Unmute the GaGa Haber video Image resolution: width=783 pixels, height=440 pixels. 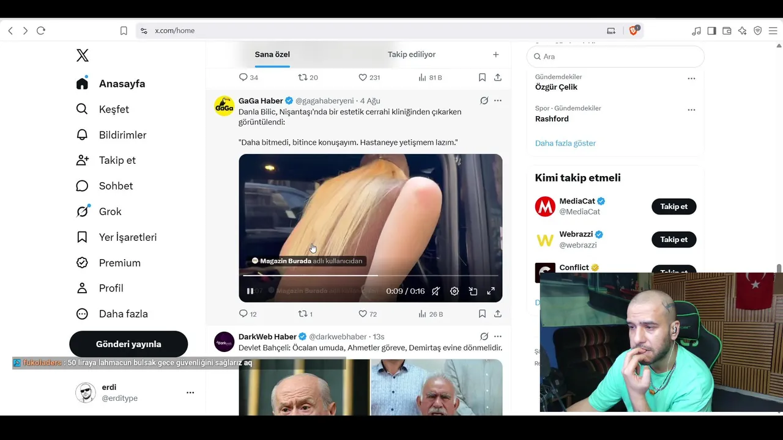click(436, 291)
